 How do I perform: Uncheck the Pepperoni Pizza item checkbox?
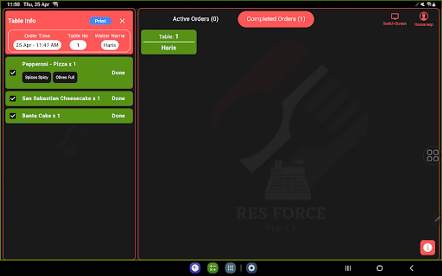tap(13, 73)
